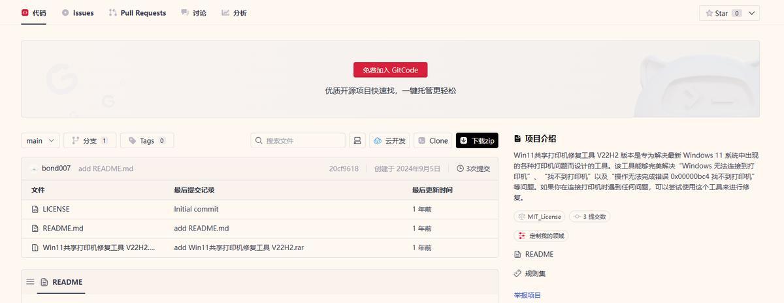Open the 分支 branches list

90,140
